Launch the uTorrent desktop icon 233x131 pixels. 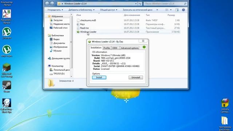click(7, 33)
